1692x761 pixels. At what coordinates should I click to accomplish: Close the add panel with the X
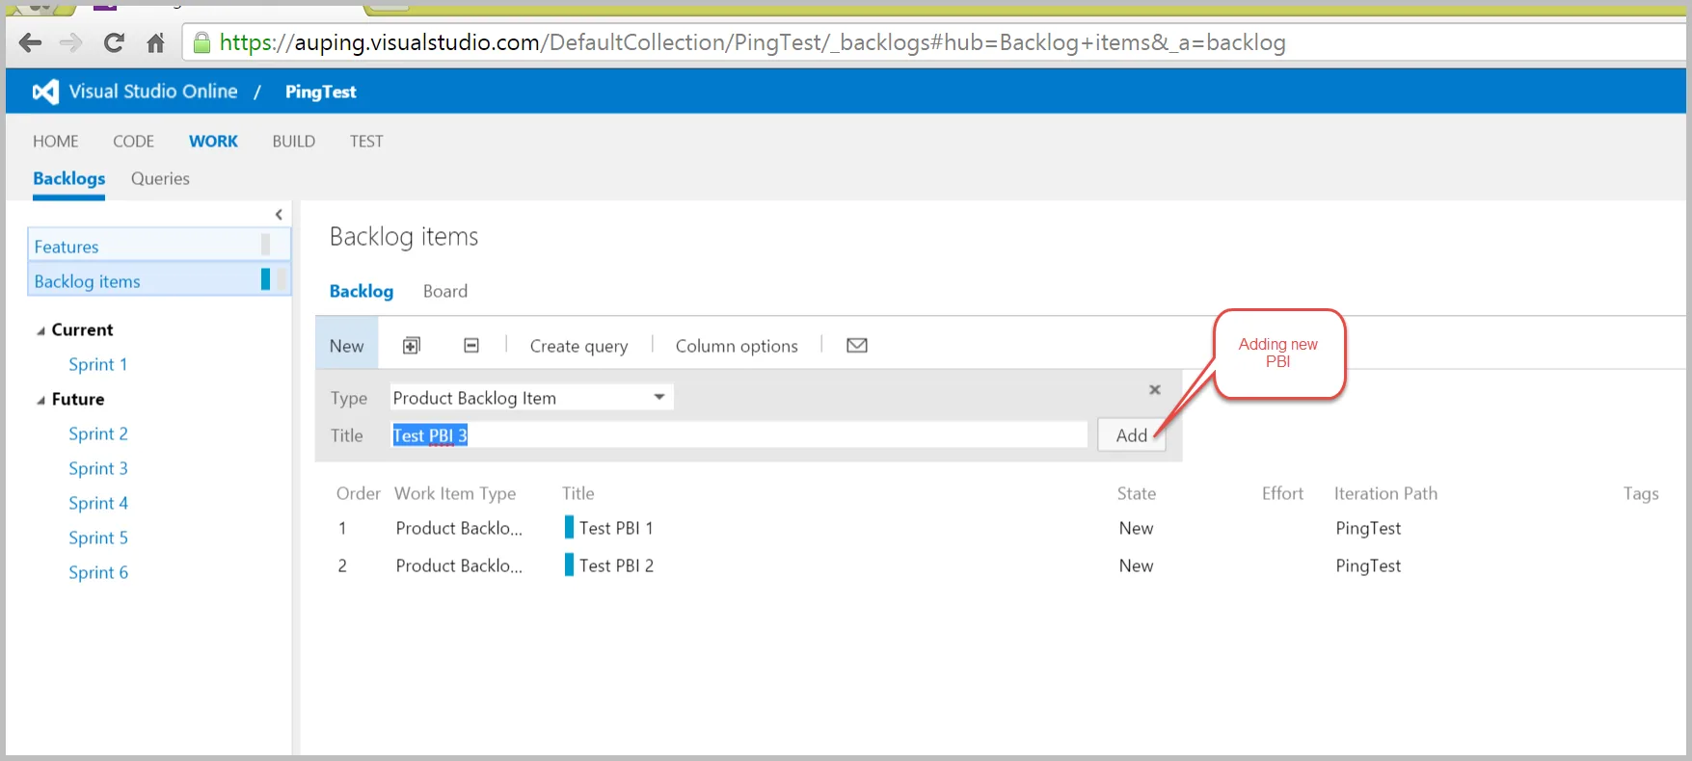pos(1155,389)
